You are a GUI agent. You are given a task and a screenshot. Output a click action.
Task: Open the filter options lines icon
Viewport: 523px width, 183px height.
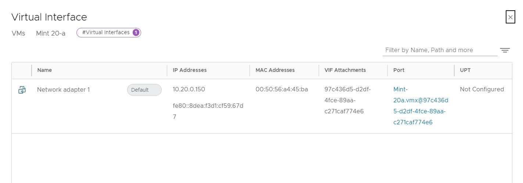[x=505, y=50]
